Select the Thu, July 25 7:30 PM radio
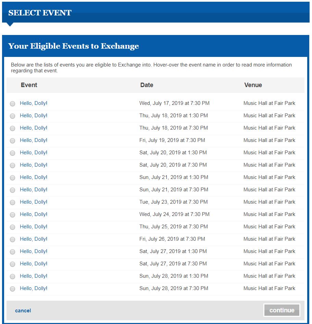This screenshot has width=312, height=324. pos(13,227)
